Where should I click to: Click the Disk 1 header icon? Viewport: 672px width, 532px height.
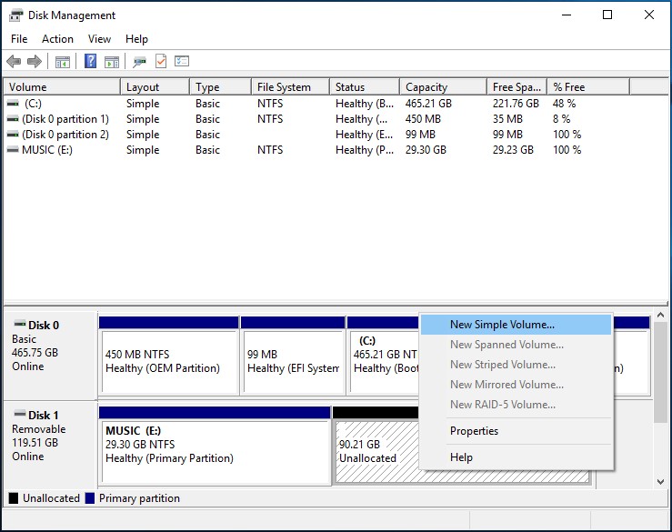20,414
